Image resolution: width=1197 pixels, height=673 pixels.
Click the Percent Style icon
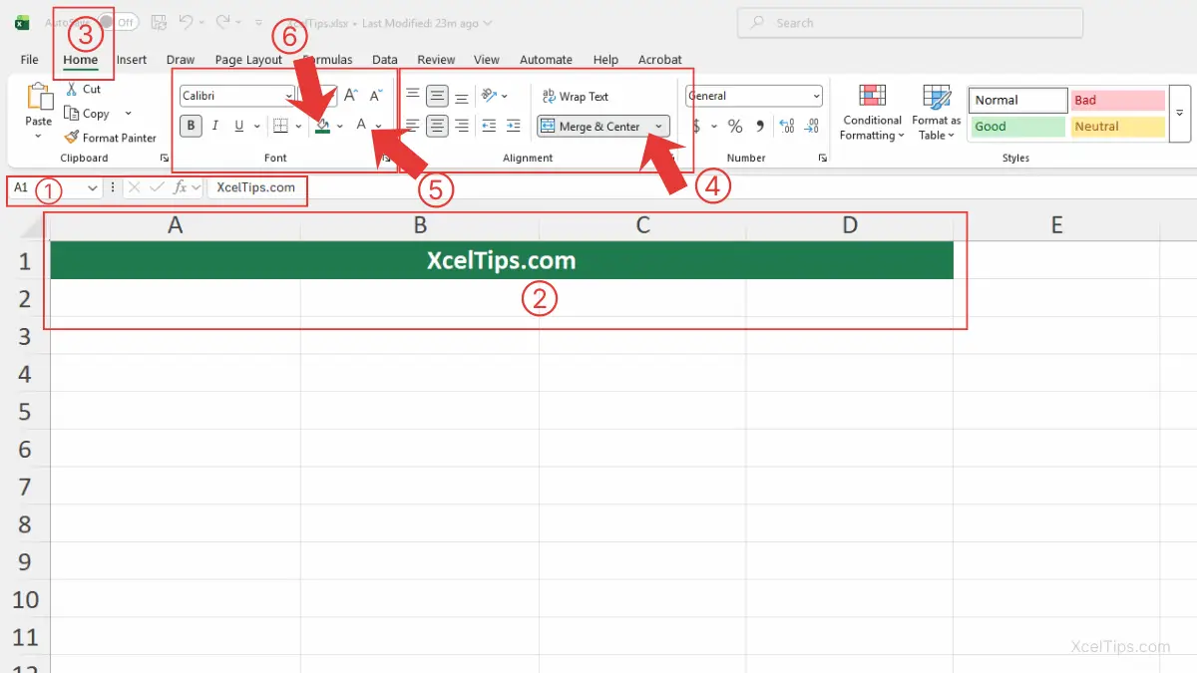(x=734, y=127)
